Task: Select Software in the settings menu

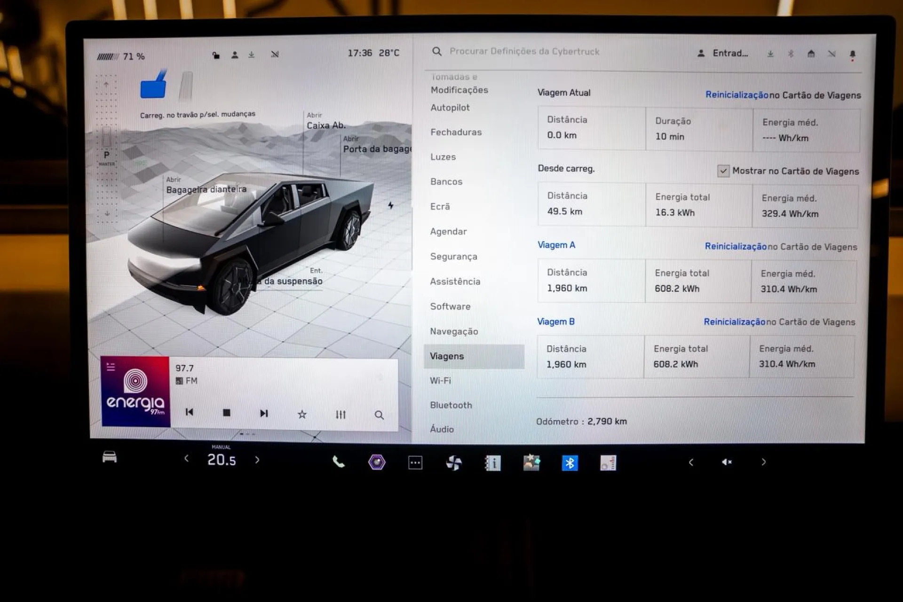Action: (450, 306)
